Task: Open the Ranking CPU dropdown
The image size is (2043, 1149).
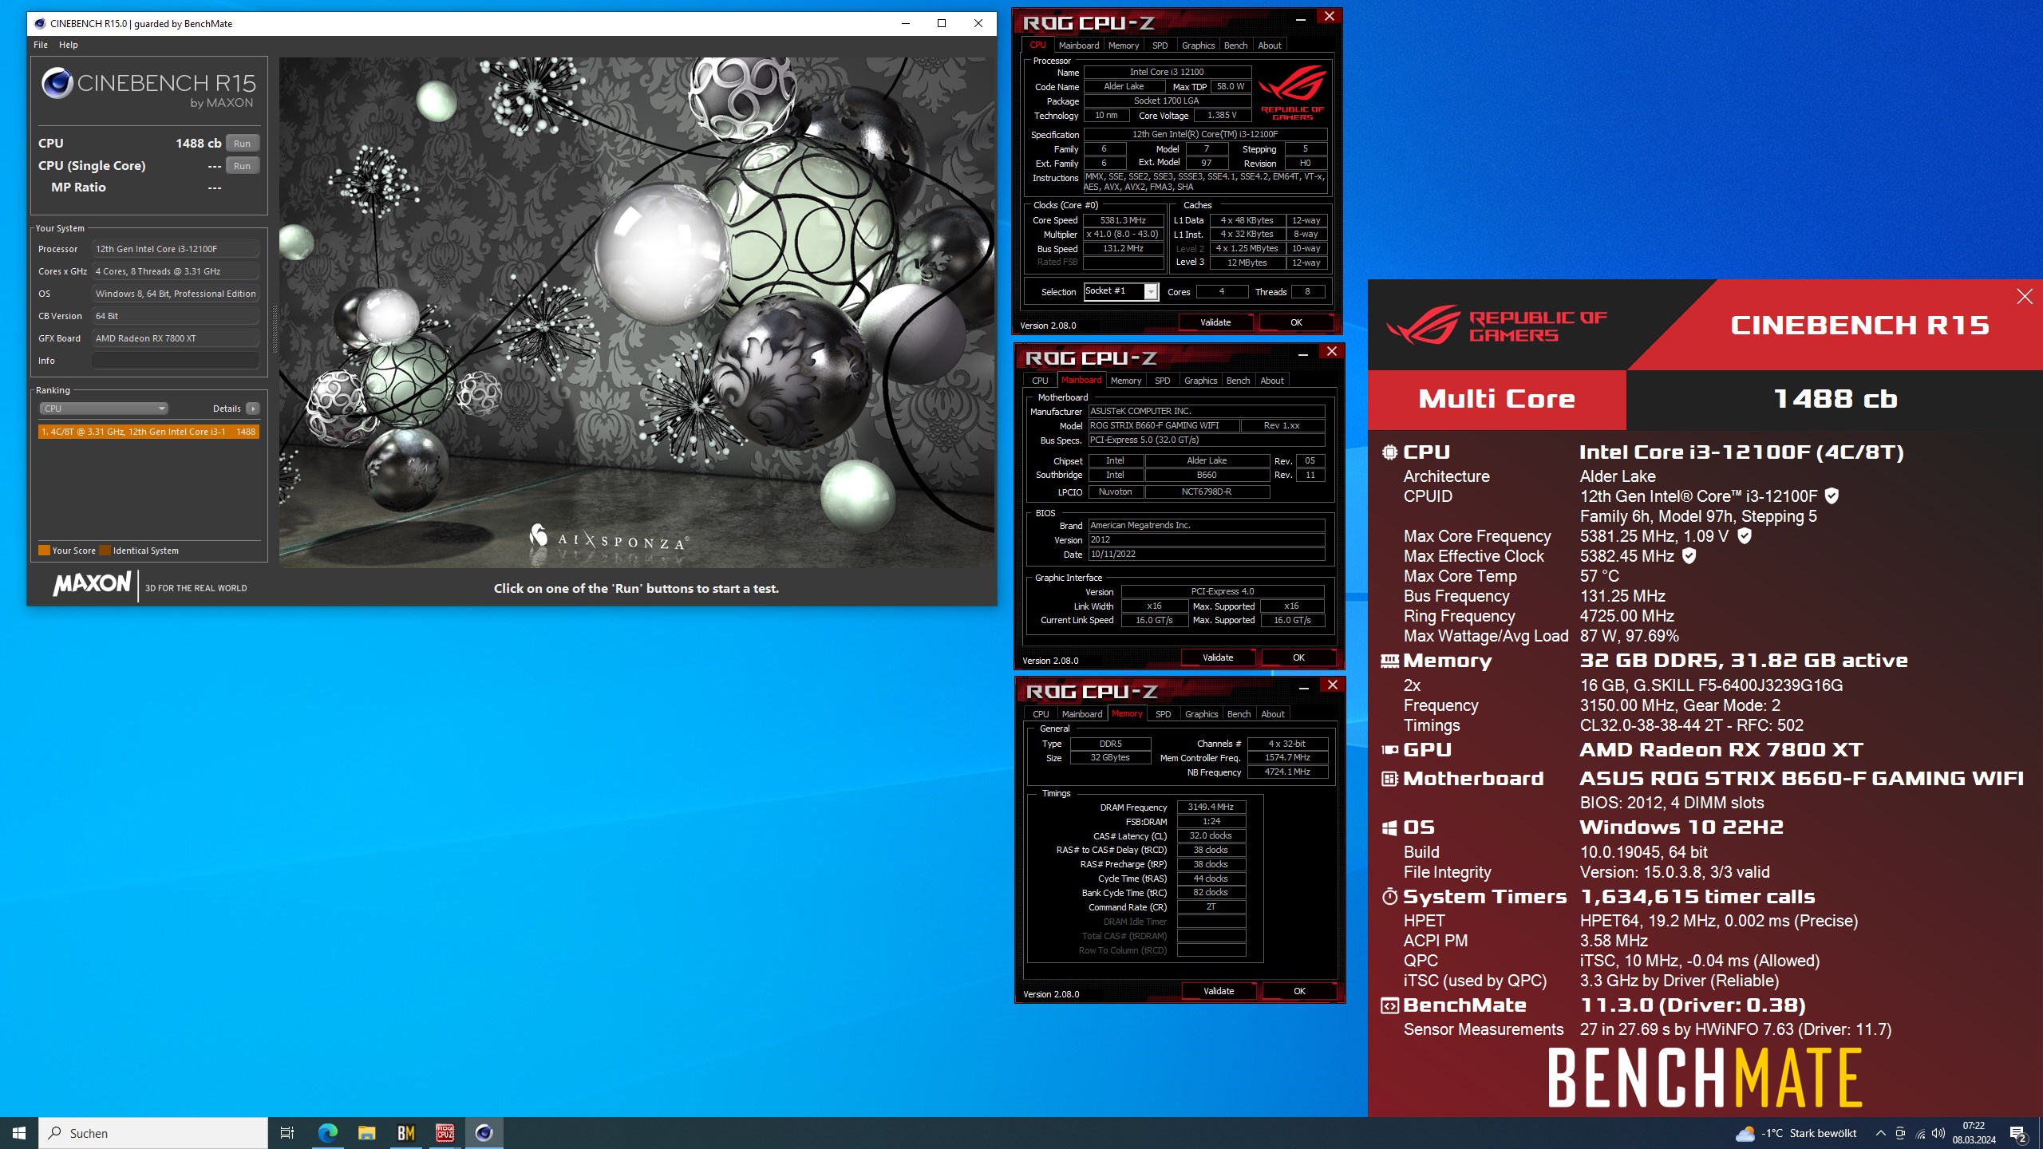Action: pos(104,409)
